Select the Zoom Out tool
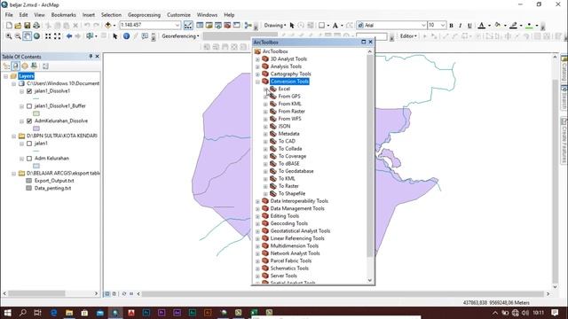This screenshot has height=319, width=568. pyautogui.click(x=18, y=36)
